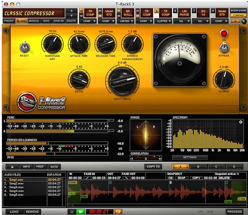This screenshot has height=215, width=248.
Task: Turn the Sidechain HPF knob
Action: pos(52,44)
